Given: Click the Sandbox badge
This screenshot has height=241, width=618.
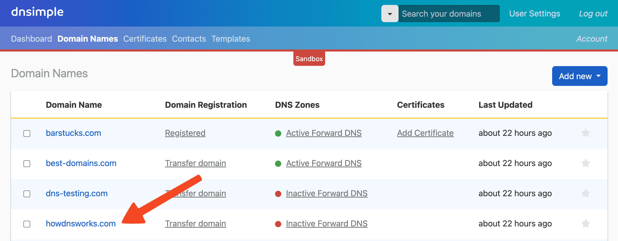Looking at the screenshot, I should [309, 59].
